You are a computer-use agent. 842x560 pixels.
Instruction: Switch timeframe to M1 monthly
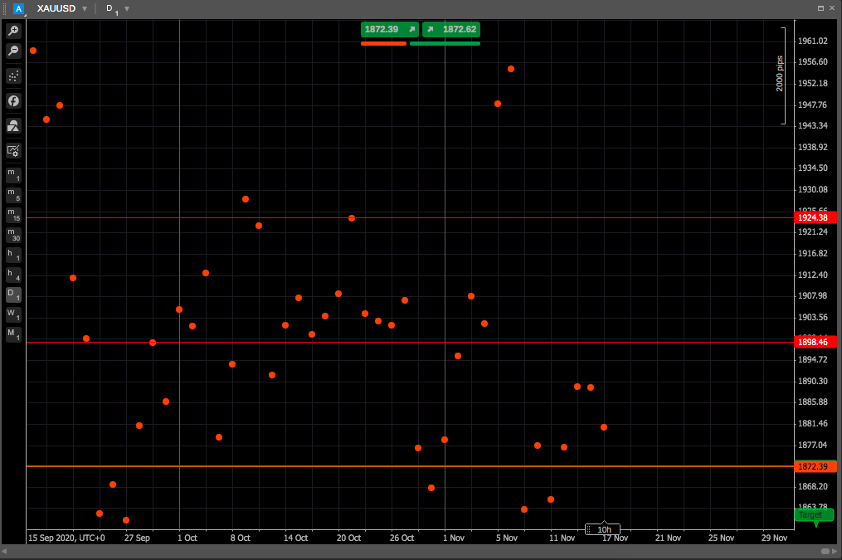click(x=13, y=334)
